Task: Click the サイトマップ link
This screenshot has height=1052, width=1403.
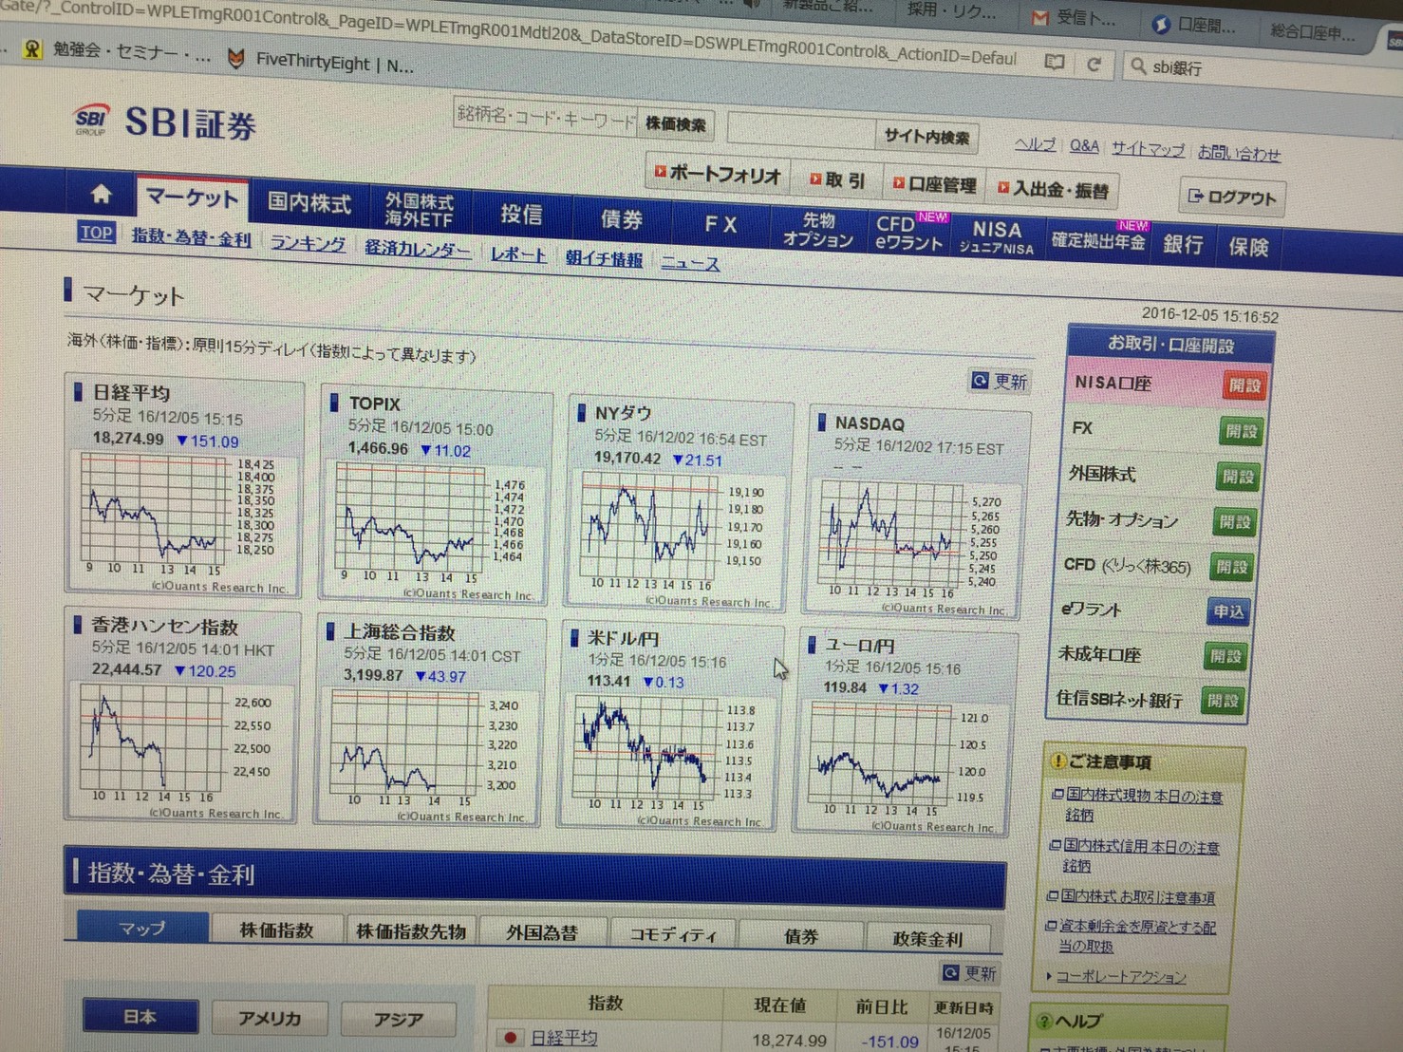Action: (x=1148, y=149)
